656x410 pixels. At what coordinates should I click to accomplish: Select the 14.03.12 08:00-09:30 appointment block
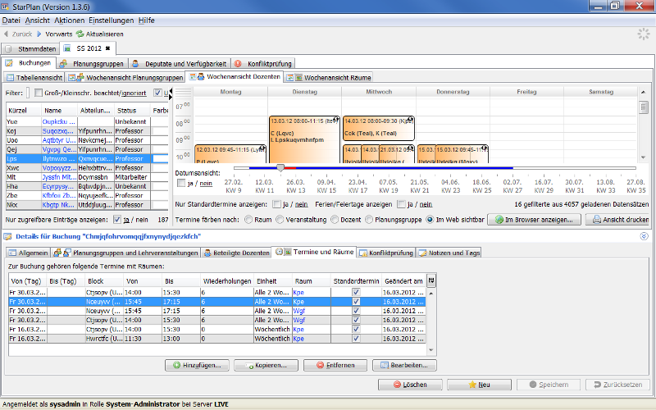pos(379,128)
